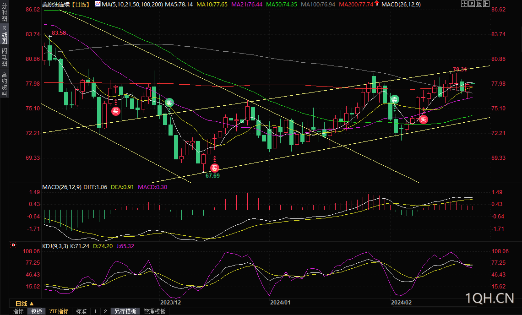522x315 pixels.
Task: Click the 77.98 price on right axis
Action: [x=498, y=84]
